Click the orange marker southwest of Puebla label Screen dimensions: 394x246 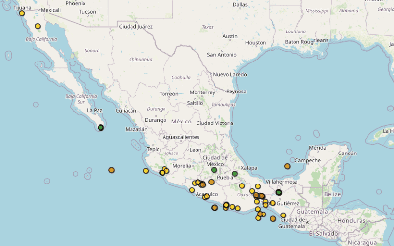(211, 182)
